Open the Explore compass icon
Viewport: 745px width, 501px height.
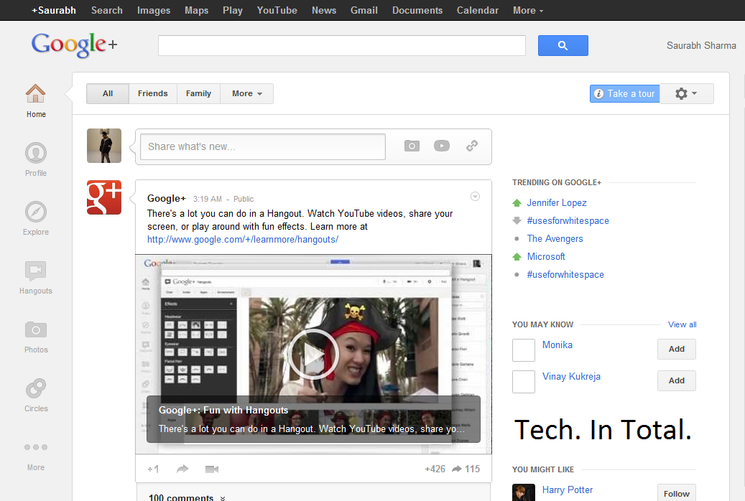[36, 212]
